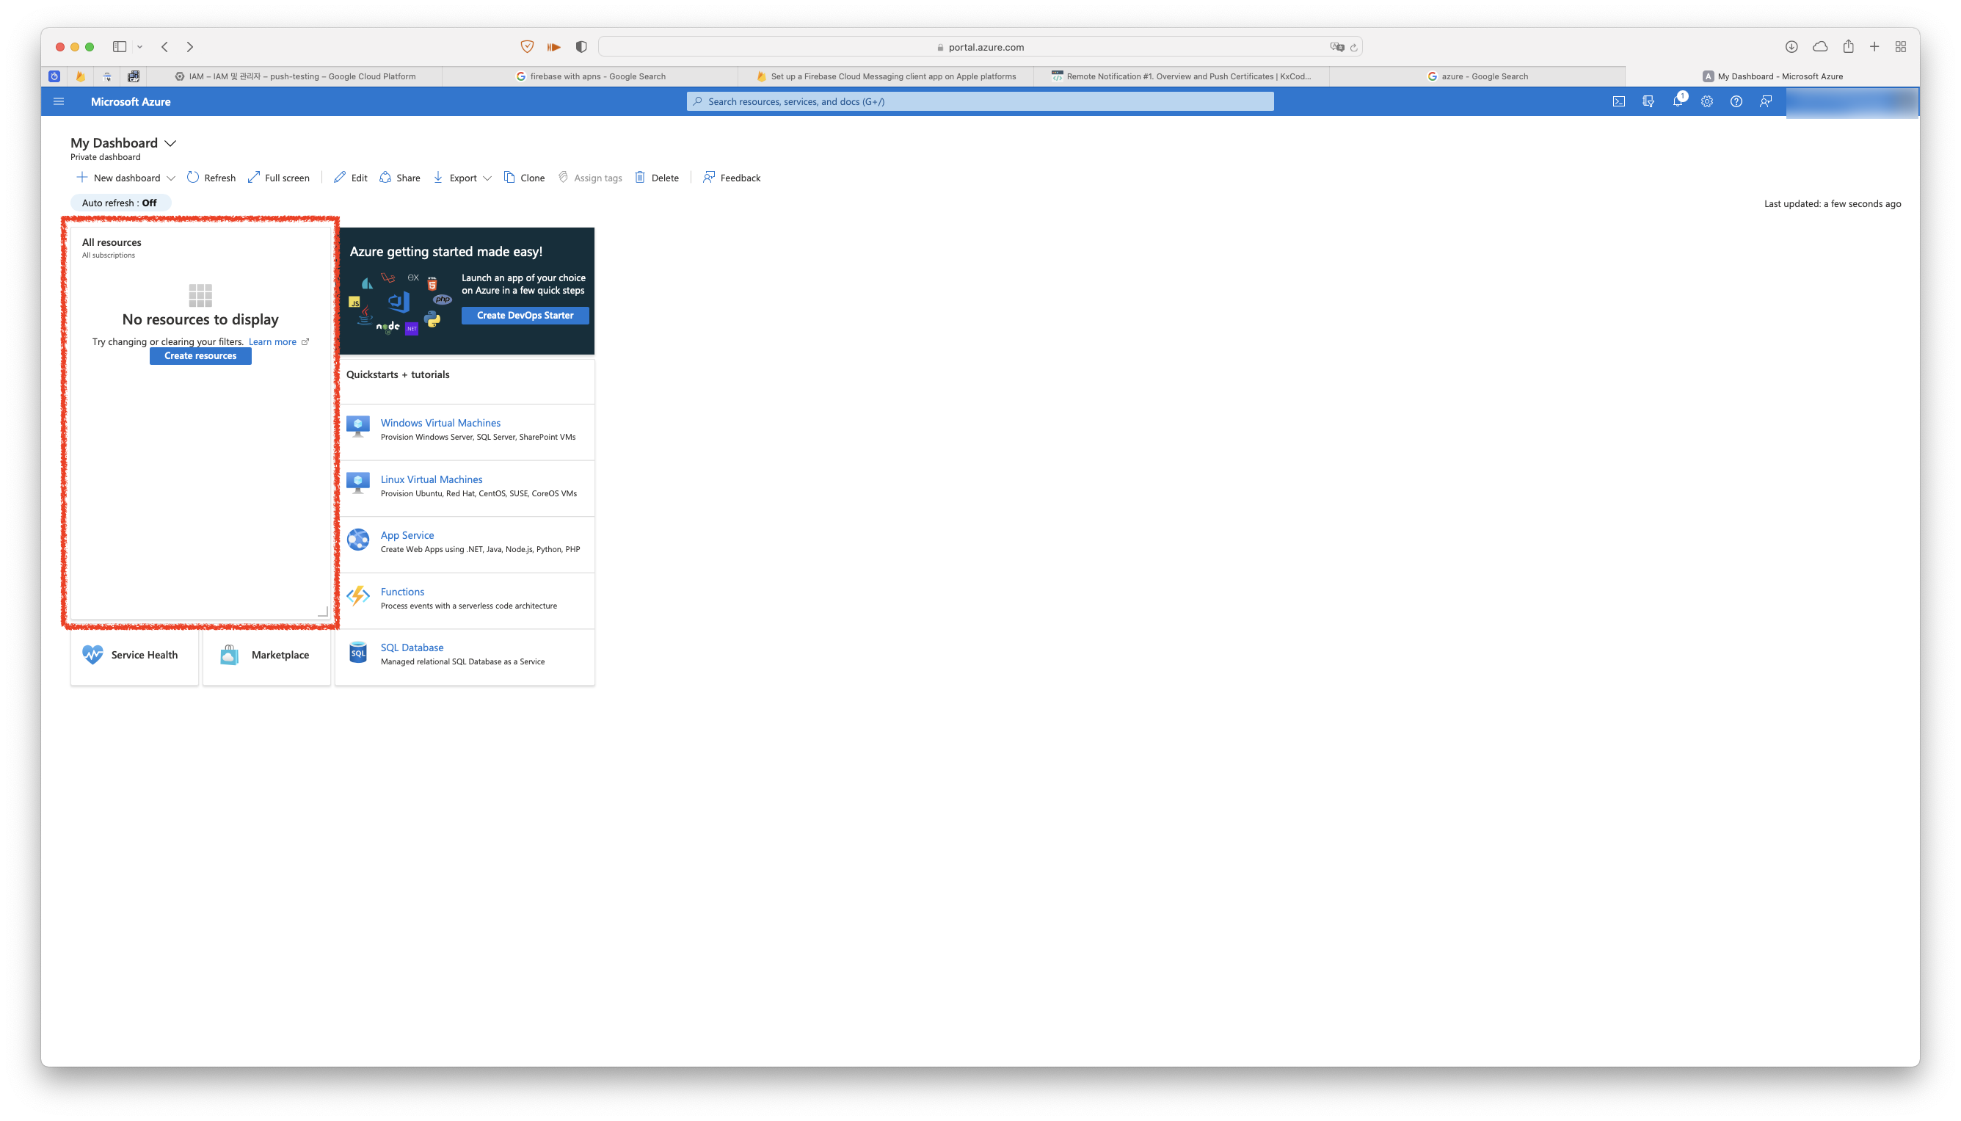Click the Create DevOps Starter button
Viewport: 1961px width, 1121px height.
coord(525,316)
